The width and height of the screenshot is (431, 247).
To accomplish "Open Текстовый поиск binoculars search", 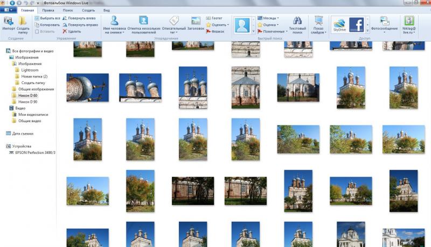I will pyautogui.click(x=297, y=25).
